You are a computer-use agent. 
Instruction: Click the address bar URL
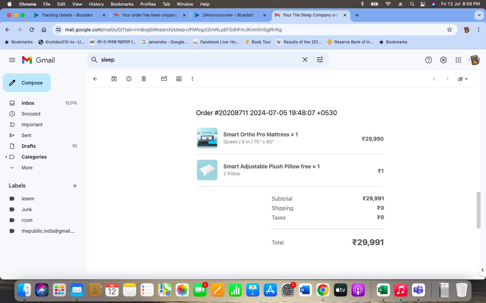(x=173, y=29)
